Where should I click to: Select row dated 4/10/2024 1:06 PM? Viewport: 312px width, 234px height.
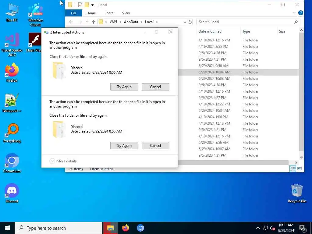point(238,117)
